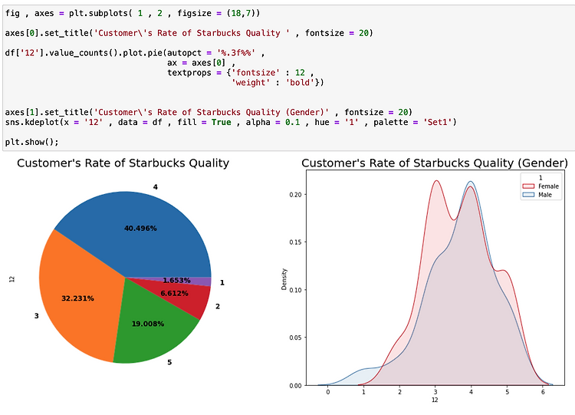Viewport: 575px width, 415px height.
Task: Click the x-axis tick '3' on KDE plot
Action: (435, 392)
